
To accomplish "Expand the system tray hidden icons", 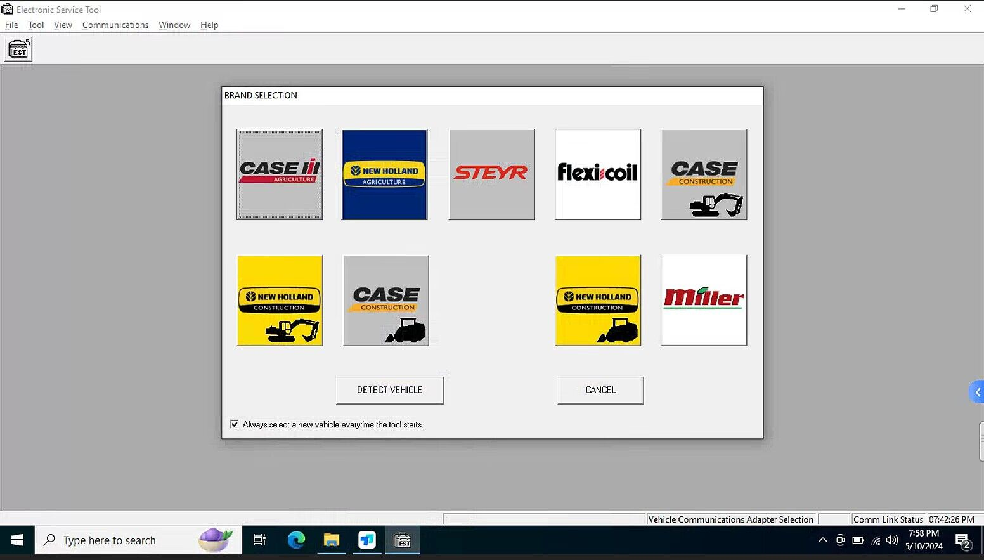I will click(x=822, y=540).
